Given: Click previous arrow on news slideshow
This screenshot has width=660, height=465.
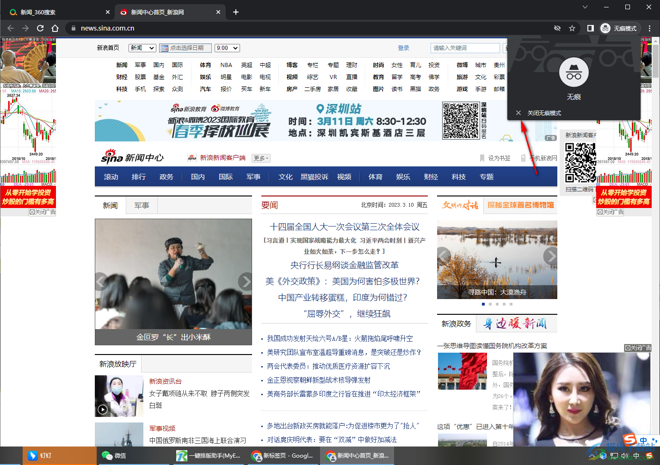Looking at the screenshot, I should click(102, 281).
